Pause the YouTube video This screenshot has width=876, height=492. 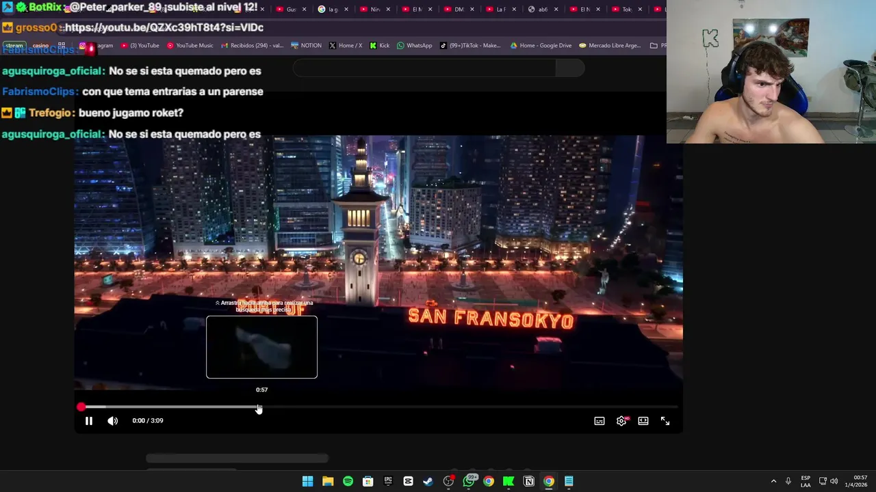click(88, 421)
